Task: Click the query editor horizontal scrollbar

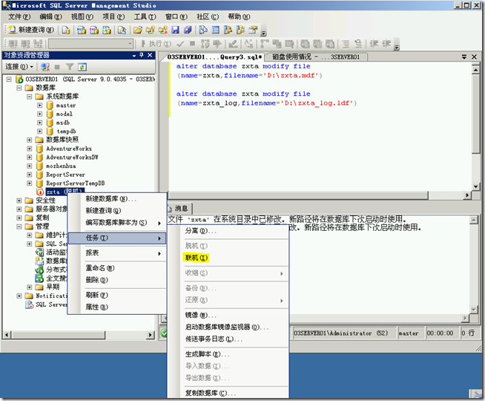Action: pos(319,195)
